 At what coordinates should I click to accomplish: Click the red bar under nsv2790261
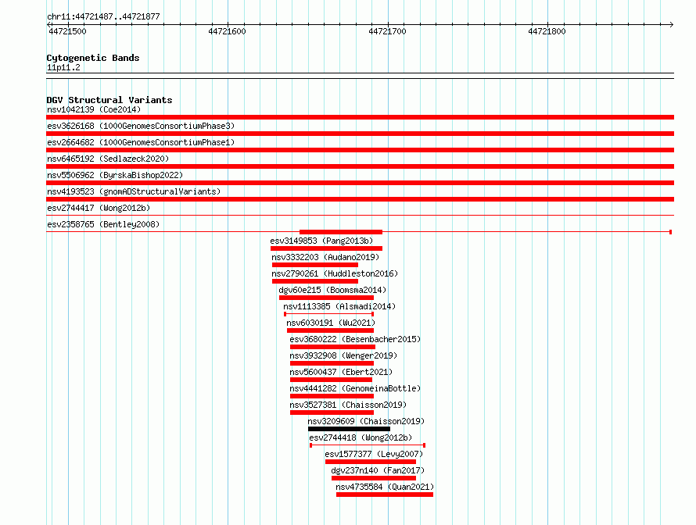(x=315, y=281)
